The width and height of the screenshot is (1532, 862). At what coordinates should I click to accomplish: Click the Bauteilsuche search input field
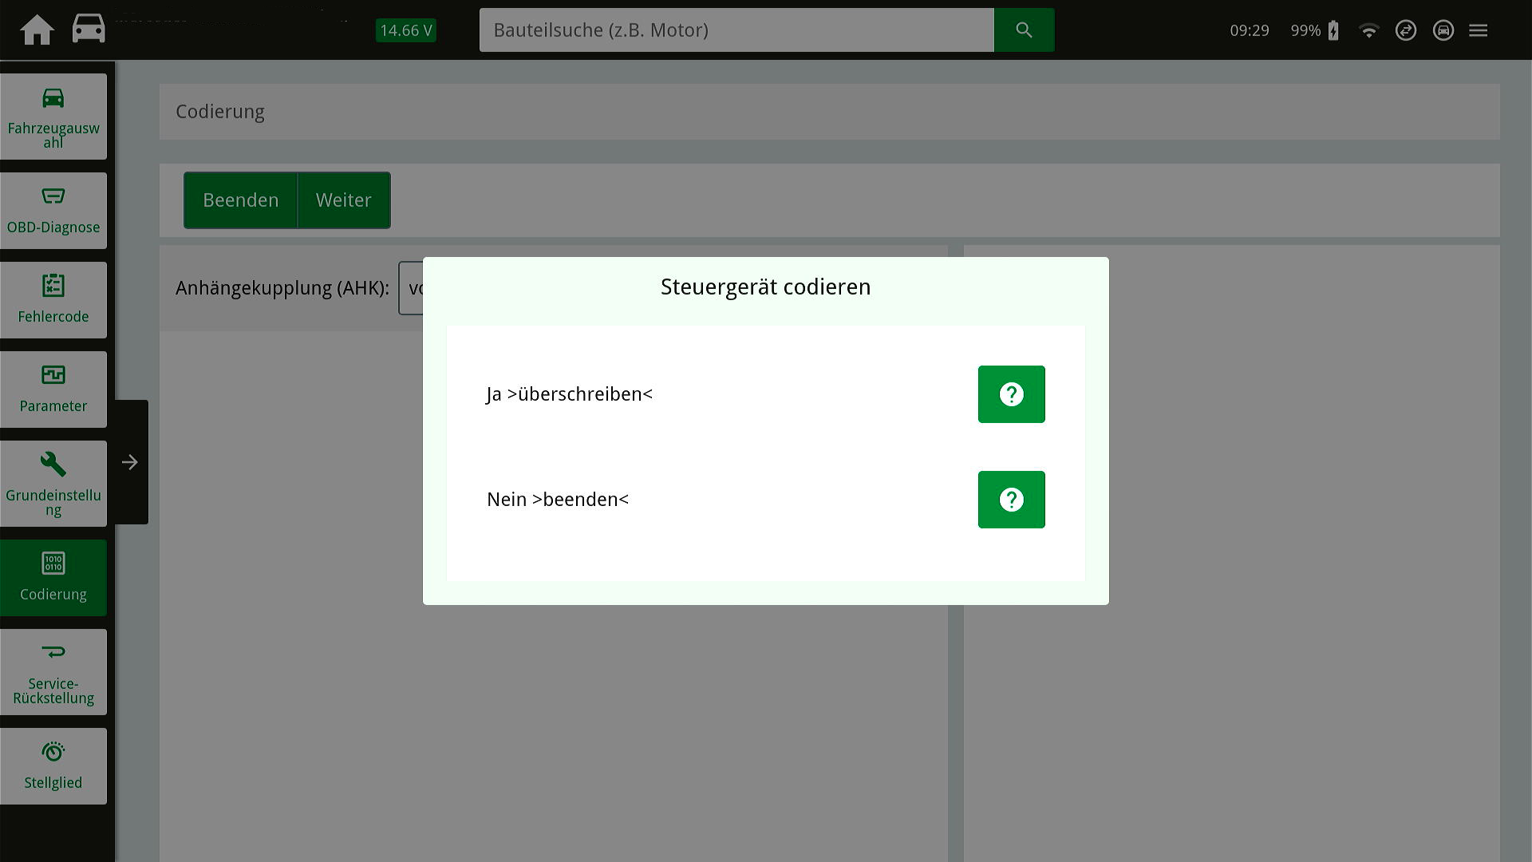click(736, 30)
